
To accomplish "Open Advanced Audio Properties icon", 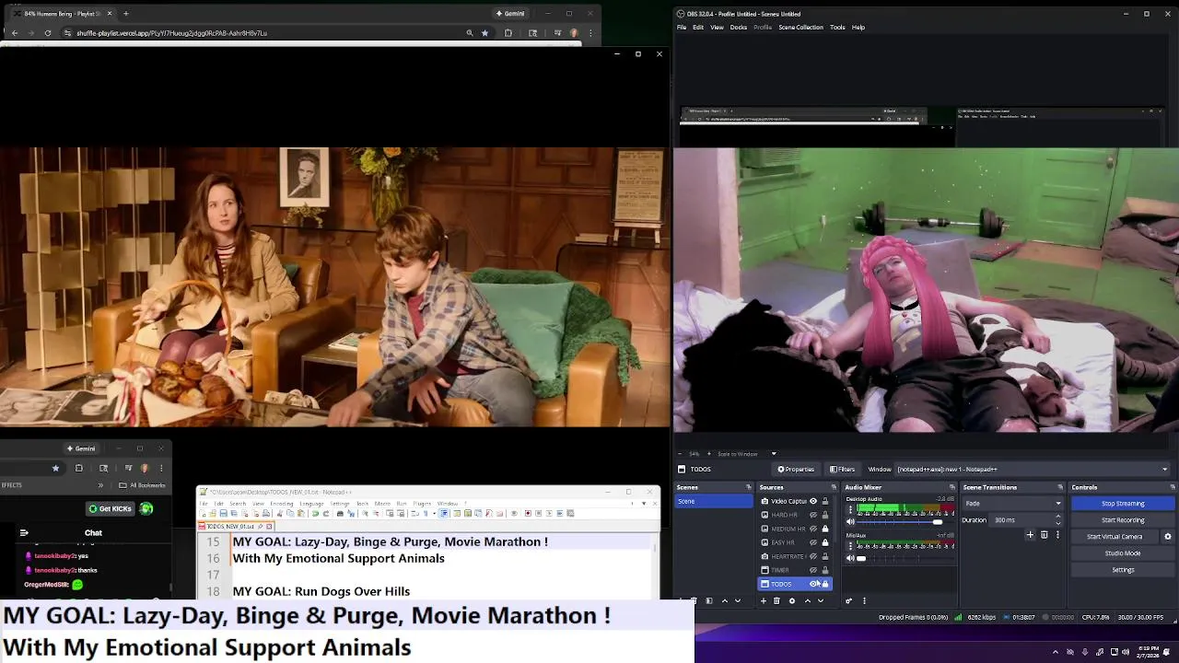I will point(849,601).
